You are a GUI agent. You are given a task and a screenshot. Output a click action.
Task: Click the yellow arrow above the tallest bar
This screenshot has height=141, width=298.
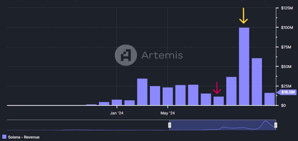243,16
